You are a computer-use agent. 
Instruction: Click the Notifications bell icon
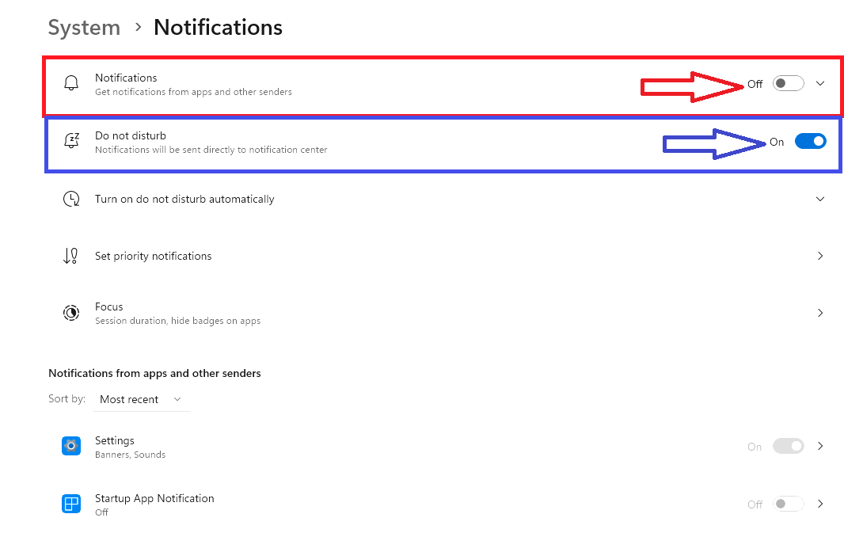coord(71,84)
